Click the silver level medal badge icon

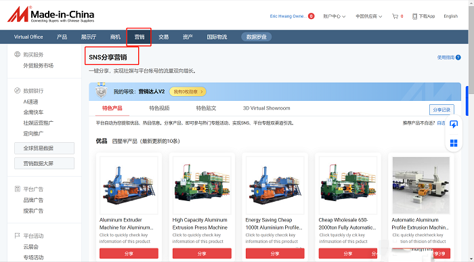tap(102, 91)
